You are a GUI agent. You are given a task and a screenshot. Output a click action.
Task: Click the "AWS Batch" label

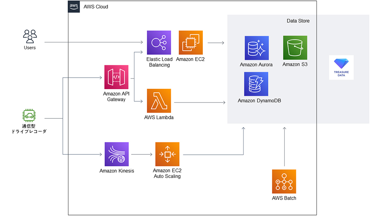pyautogui.click(x=284, y=198)
